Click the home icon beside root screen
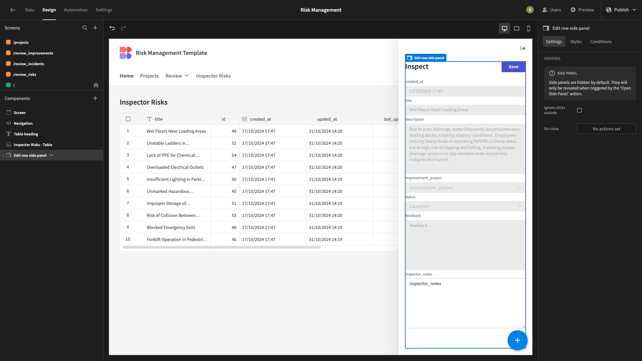 point(96,85)
